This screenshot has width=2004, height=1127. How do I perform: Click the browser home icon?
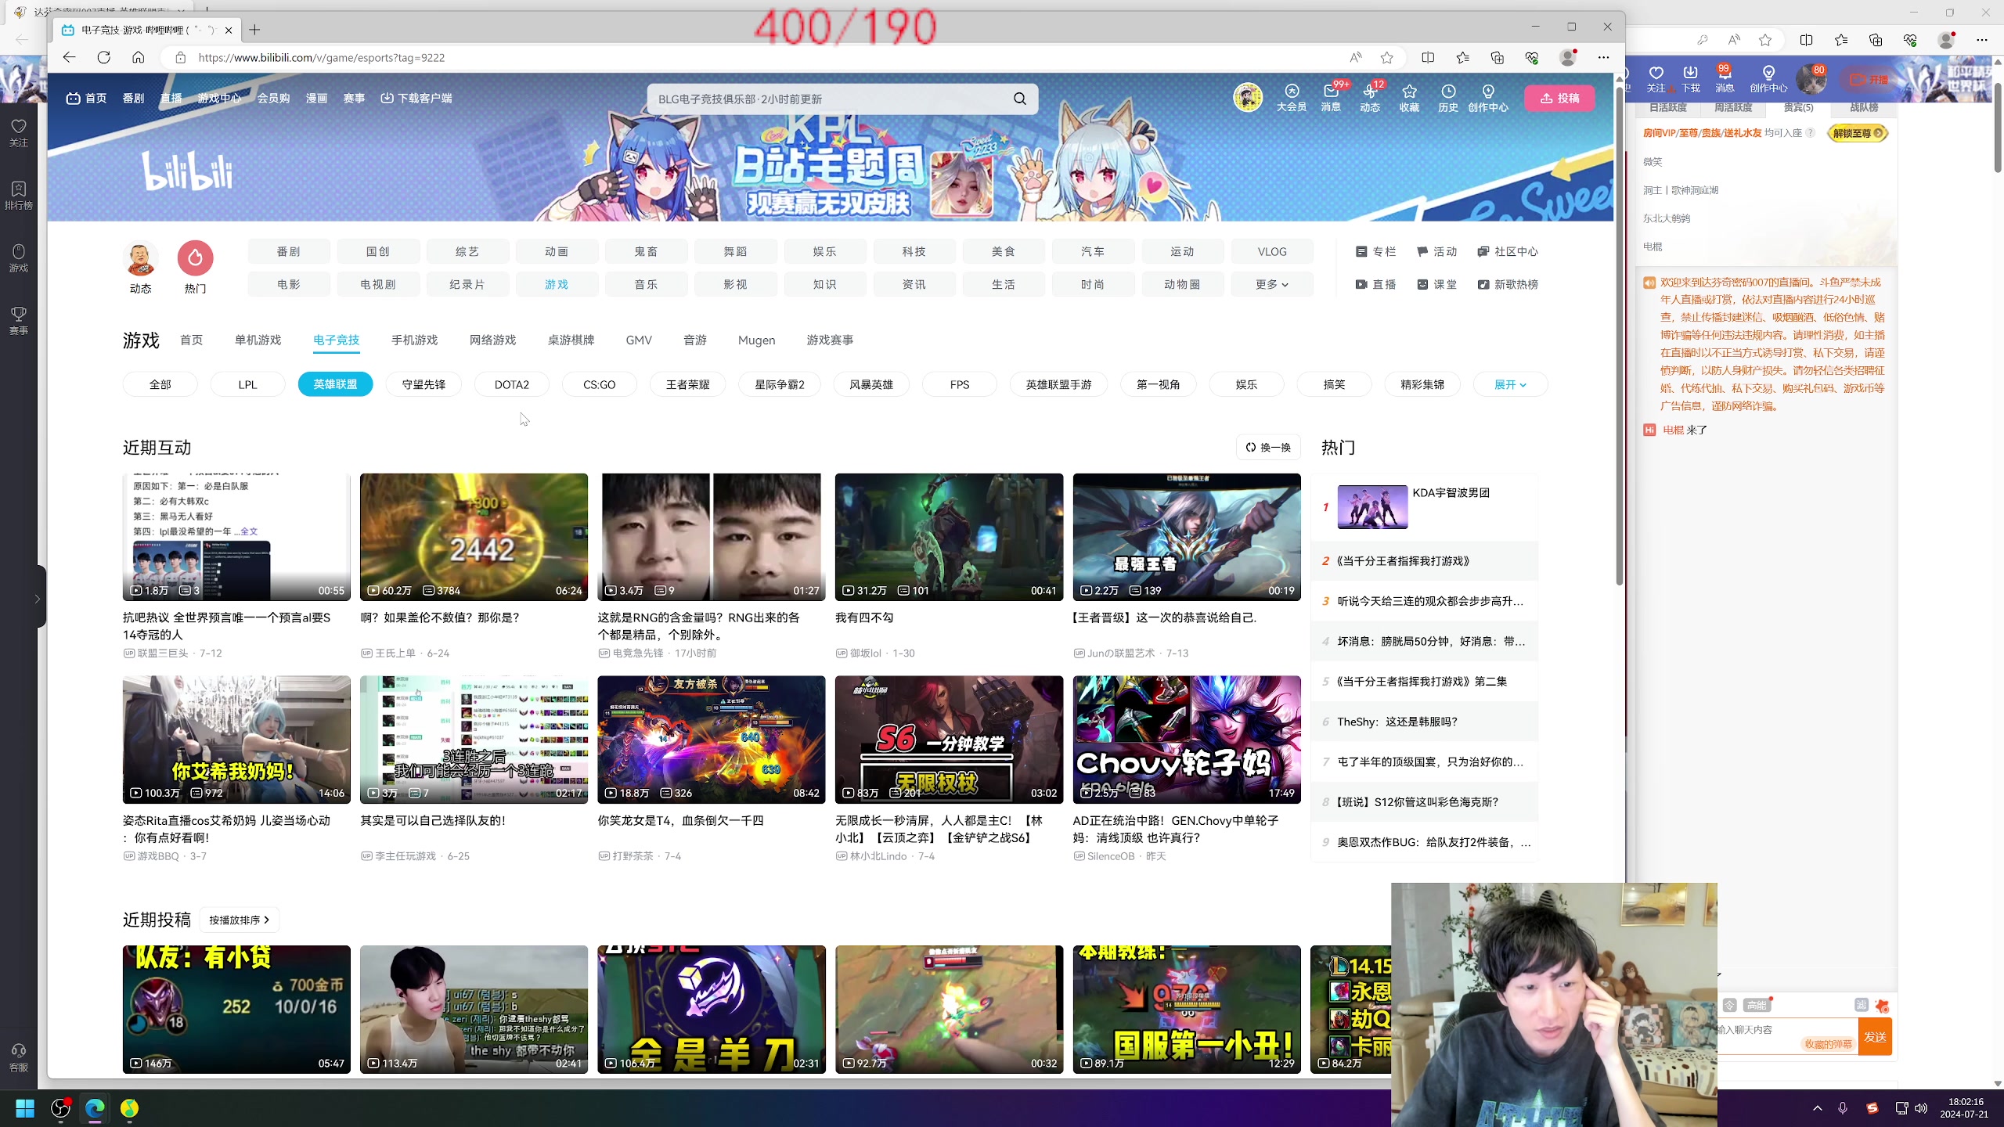[138, 57]
